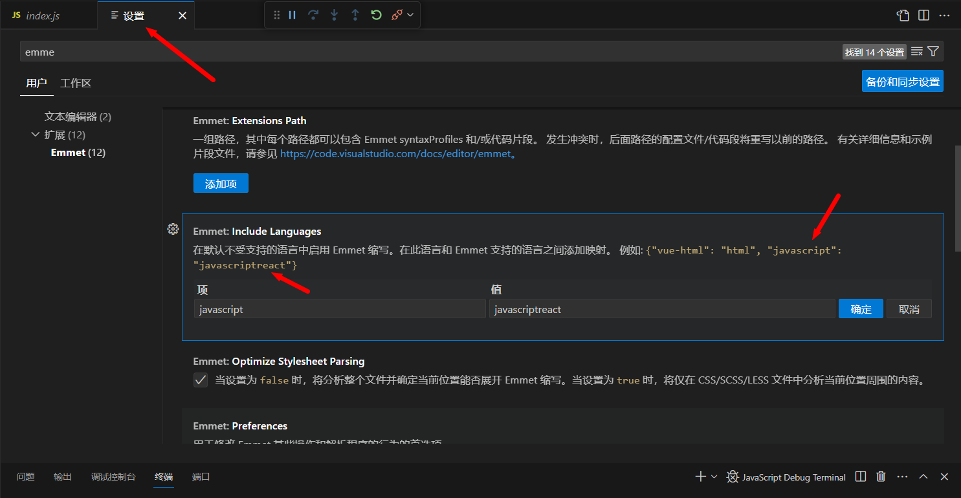Open the settings filter funnel
The image size is (961, 498).
pos(933,52)
